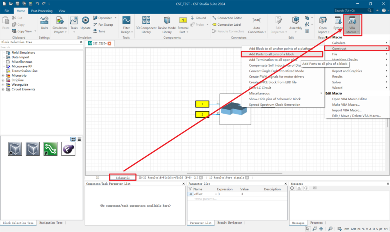Image resolution: width=390 pixels, height=232 pixels.
Task: Switch to the View ribbon tab
Action: coord(62,11)
